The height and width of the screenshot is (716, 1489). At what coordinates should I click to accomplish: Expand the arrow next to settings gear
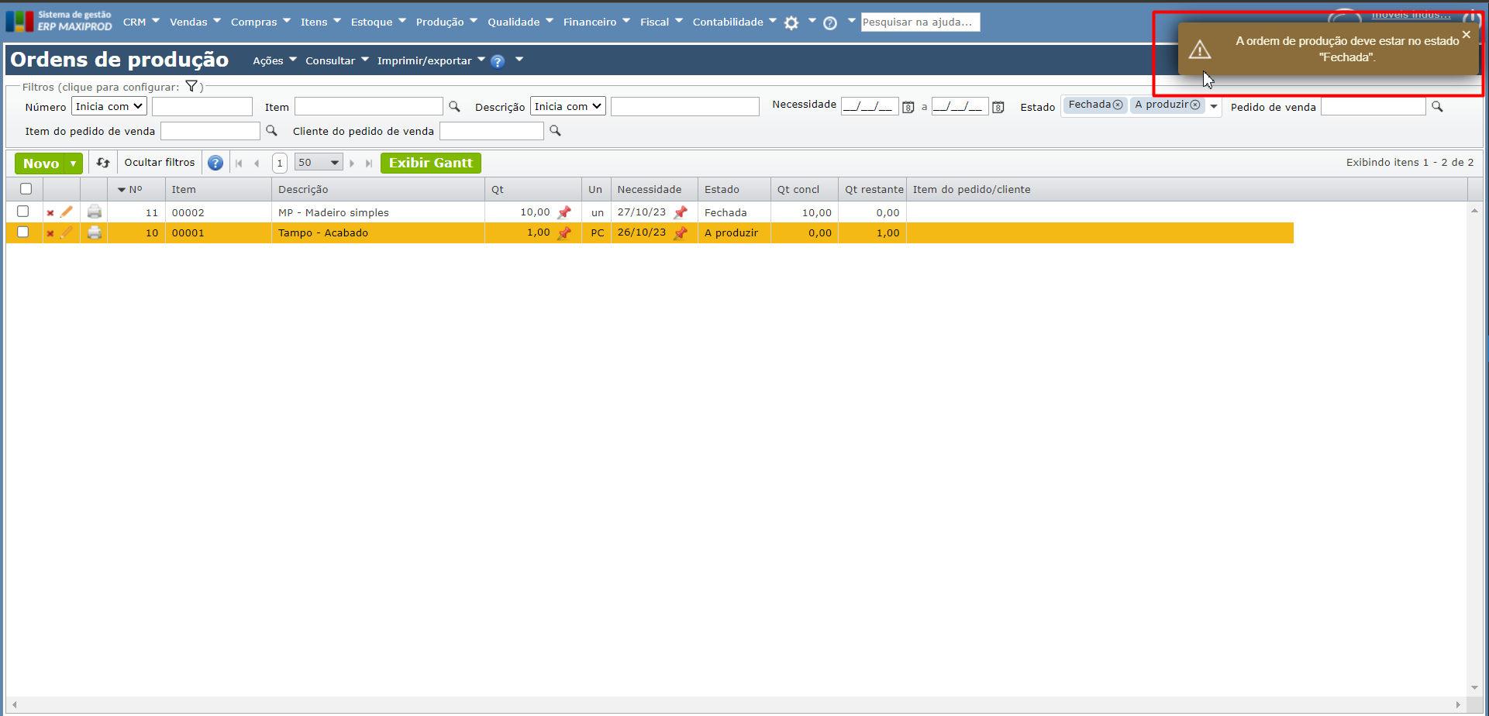point(812,21)
